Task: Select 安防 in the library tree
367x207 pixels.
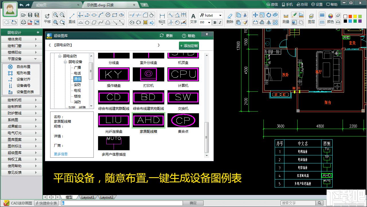Action: tap(77, 85)
